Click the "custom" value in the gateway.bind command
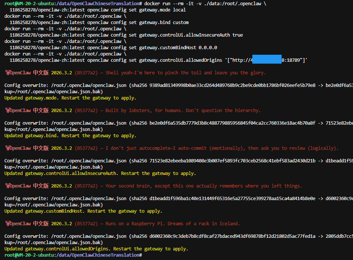Image resolution: width=353 pixels, height=260 pixels. tap(181, 23)
